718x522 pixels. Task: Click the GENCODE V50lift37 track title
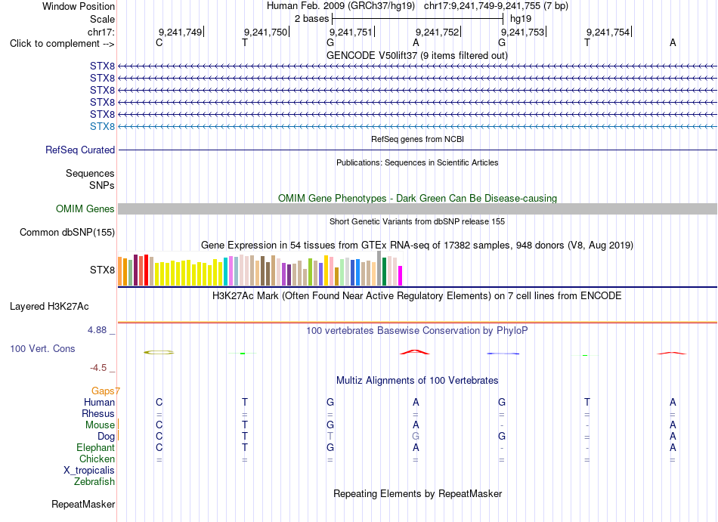click(416, 55)
